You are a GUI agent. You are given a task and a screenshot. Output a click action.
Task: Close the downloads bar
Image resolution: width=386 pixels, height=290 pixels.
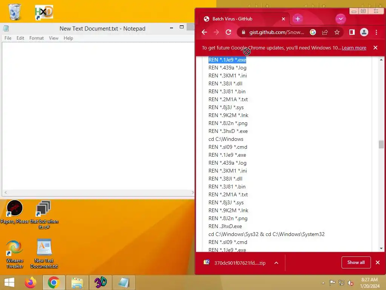[x=378, y=262]
